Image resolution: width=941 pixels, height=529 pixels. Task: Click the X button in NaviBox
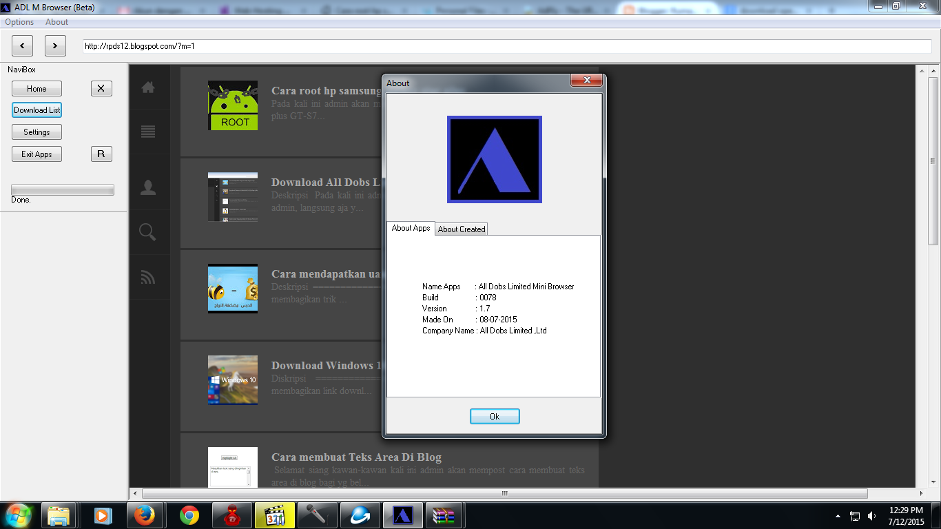point(101,88)
